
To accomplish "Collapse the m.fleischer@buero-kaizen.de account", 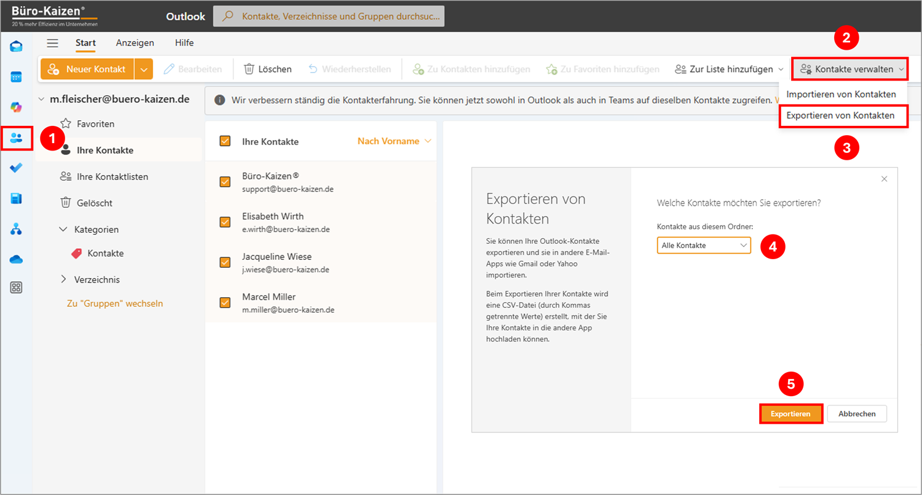I will [42, 99].
